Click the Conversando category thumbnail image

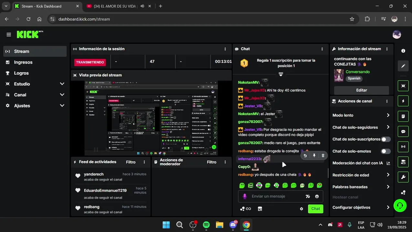click(339, 75)
